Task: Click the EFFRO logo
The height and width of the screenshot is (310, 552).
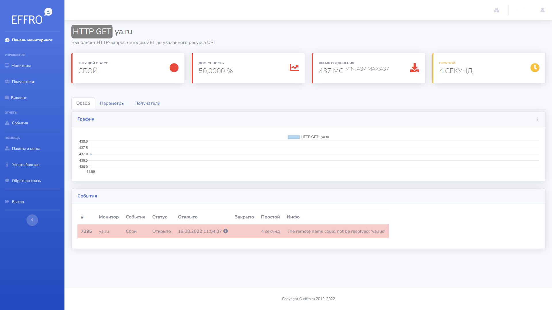Action: 32,16
